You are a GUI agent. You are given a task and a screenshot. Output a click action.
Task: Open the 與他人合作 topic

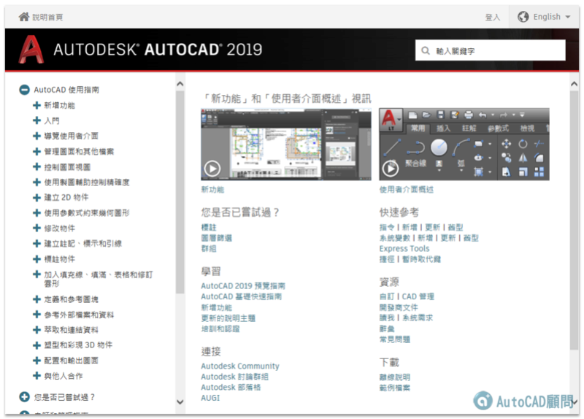click(x=64, y=376)
